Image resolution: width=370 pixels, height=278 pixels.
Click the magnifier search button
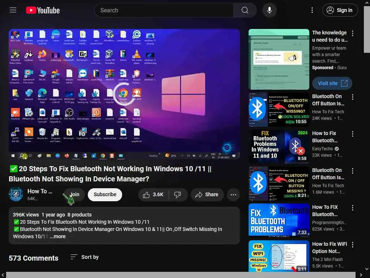pos(245,10)
